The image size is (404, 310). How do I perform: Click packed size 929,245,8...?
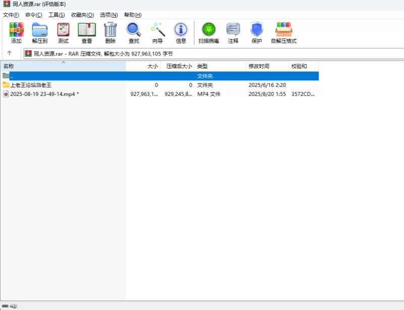tap(178, 94)
